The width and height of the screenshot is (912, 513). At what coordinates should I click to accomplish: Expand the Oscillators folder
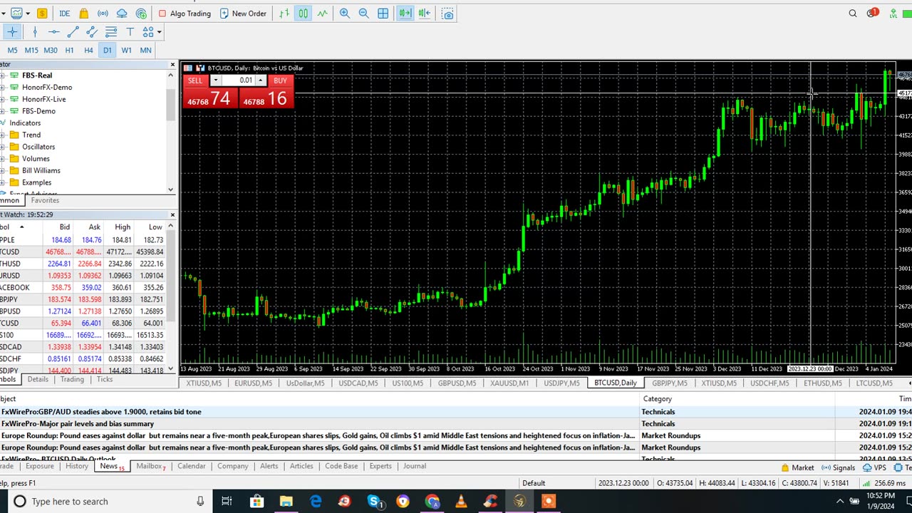(x=3, y=147)
